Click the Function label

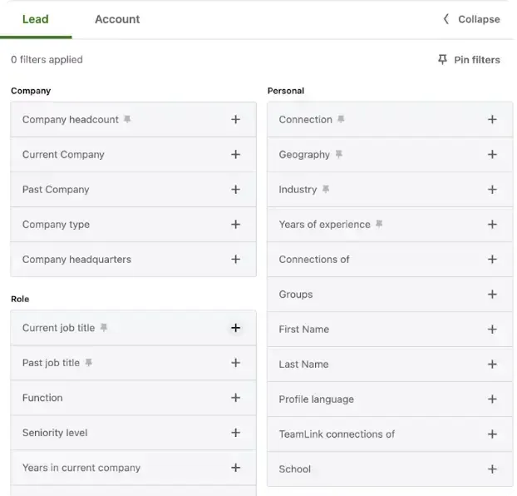coord(42,398)
